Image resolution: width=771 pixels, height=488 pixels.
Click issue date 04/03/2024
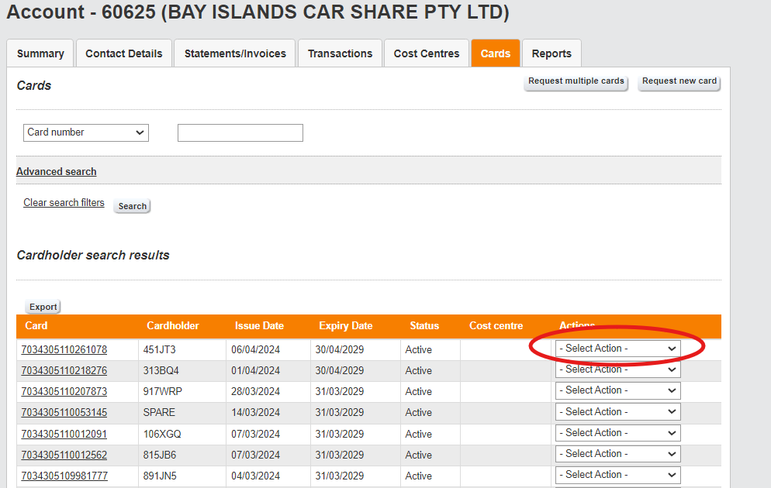tap(256, 476)
